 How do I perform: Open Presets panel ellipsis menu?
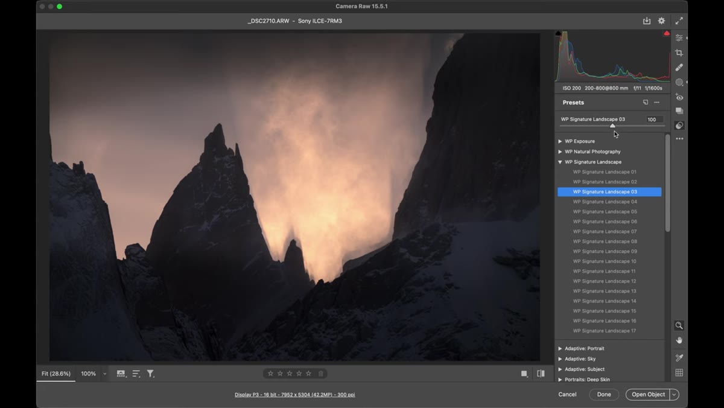tap(657, 103)
